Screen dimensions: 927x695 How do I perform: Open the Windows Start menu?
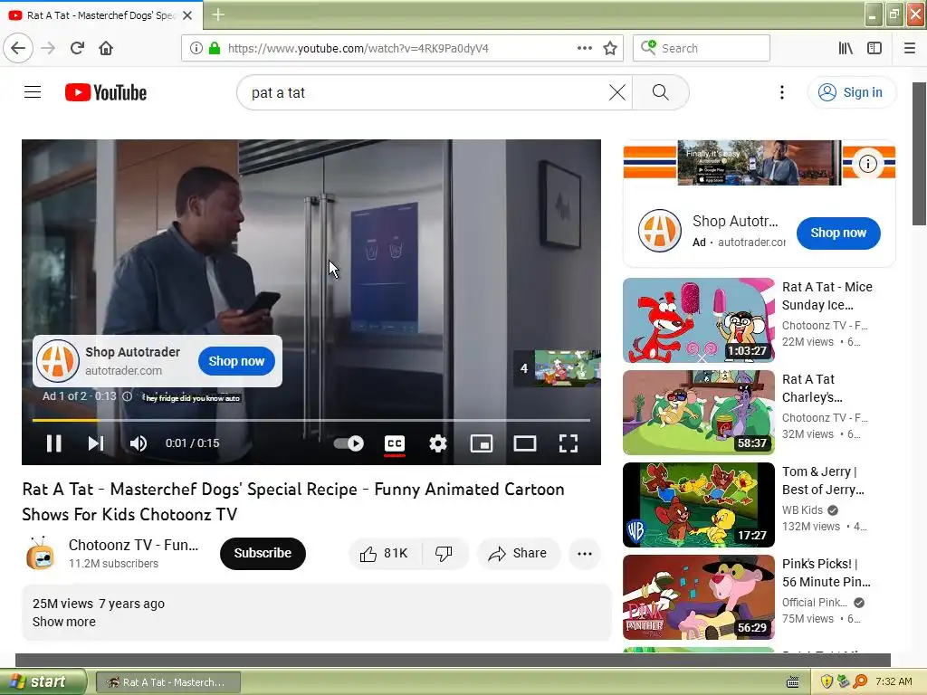pyautogui.click(x=43, y=681)
